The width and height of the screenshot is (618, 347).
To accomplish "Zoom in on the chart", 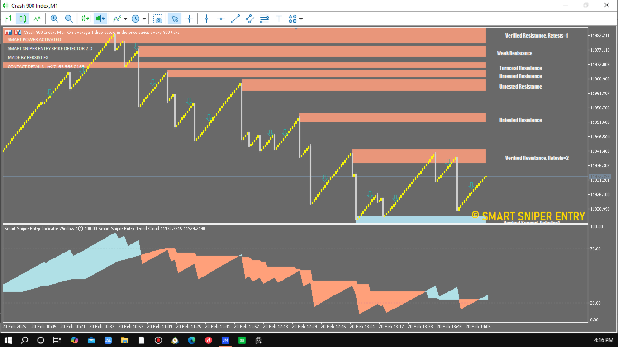I will [54, 19].
